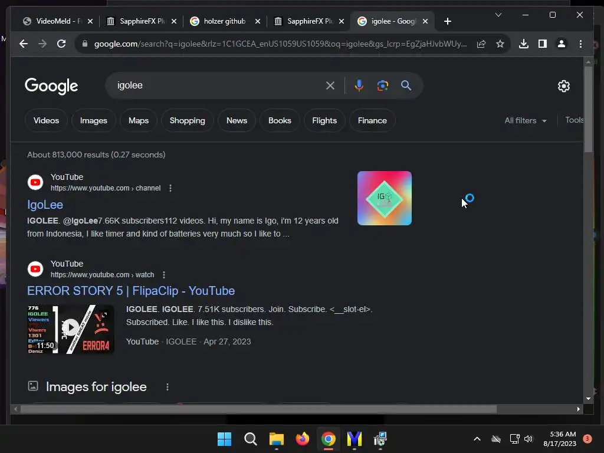Search by image with Google Lens icon
Image resolution: width=604 pixels, height=453 pixels.
(382, 86)
